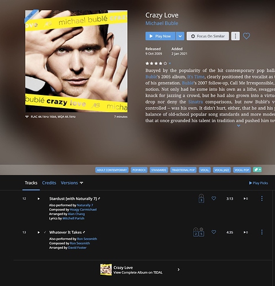Click the add tag icon after Vocal Pop

click(x=257, y=169)
